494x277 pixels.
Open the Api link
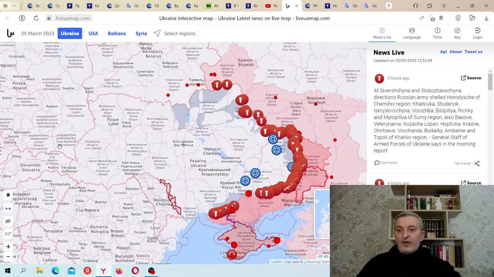point(443,52)
